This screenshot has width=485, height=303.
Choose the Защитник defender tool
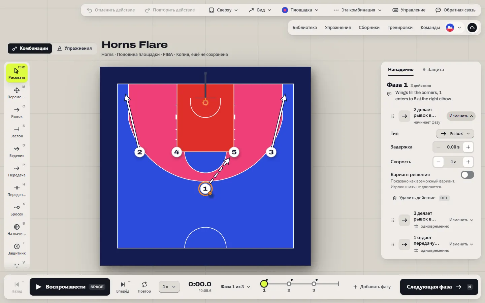(x=17, y=249)
